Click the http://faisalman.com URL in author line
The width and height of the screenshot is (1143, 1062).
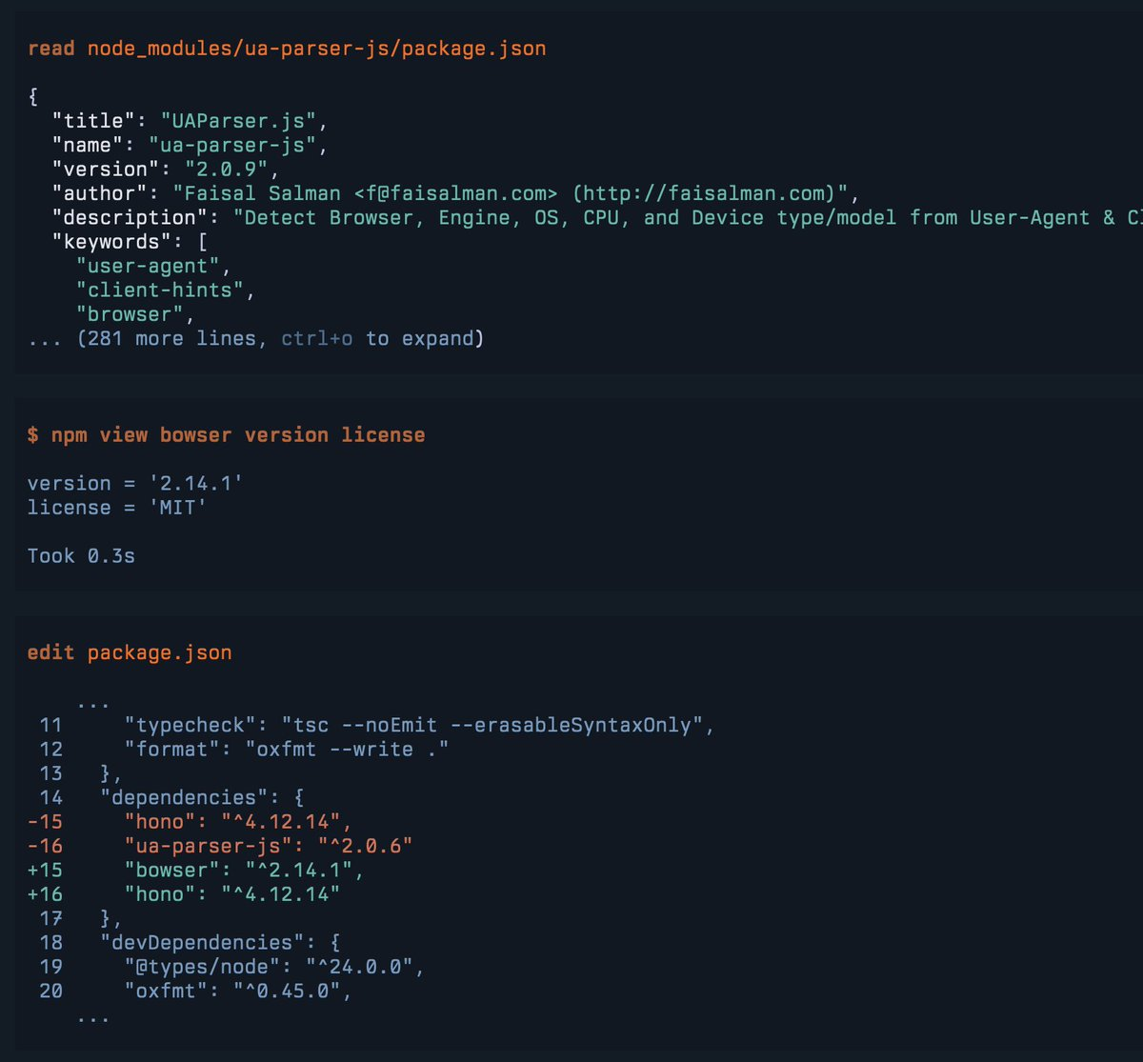705,193
